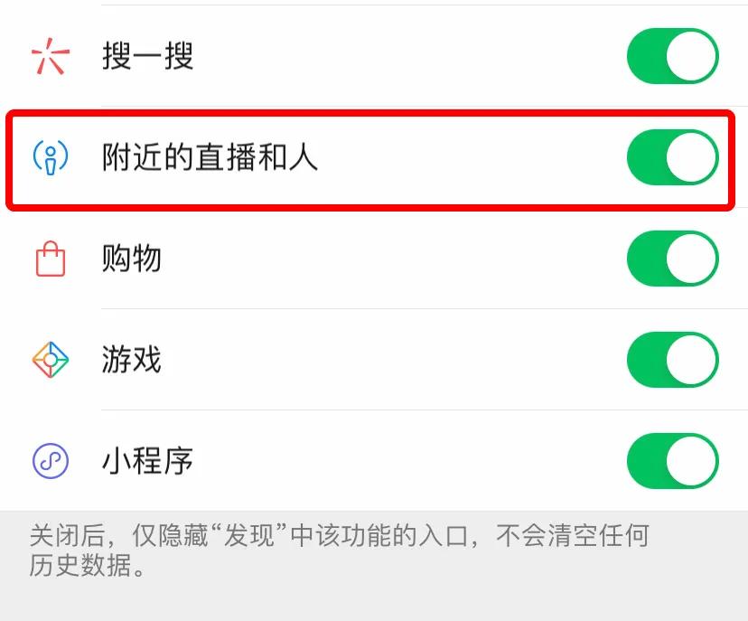This screenshot has width=748, height=621.
Task: Click the purple 小程序 Mini Programs icon
Action: click(x=51, y=461)
